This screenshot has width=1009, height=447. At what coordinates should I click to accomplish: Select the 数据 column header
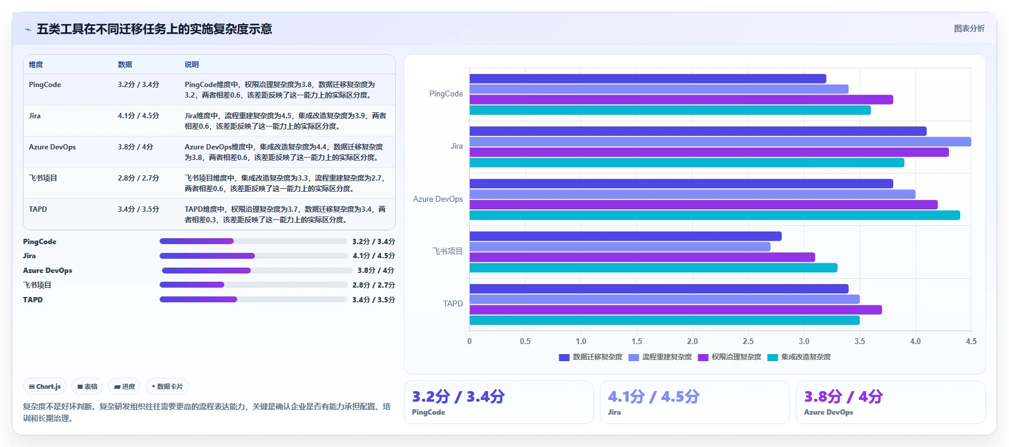click(x=125, y=65)
